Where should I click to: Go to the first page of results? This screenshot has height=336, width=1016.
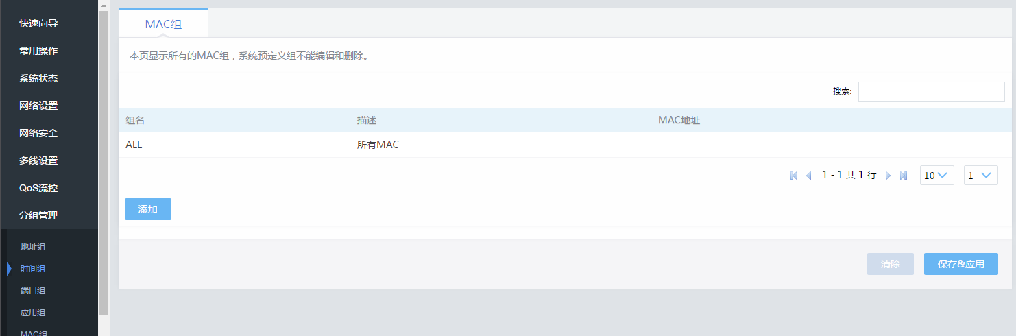coord(794,176)
